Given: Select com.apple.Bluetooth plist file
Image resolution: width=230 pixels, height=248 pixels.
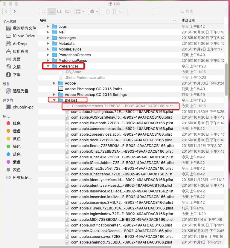Looking at the screenshot, I should click(x=122, y=123).
